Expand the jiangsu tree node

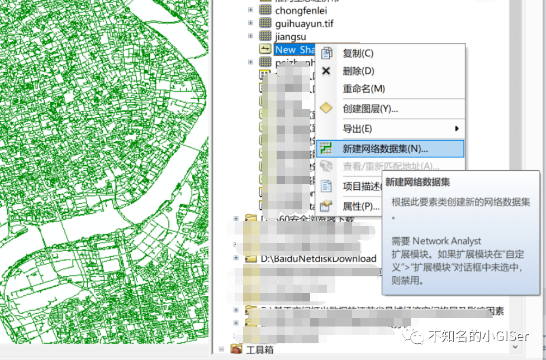point(250,35)
